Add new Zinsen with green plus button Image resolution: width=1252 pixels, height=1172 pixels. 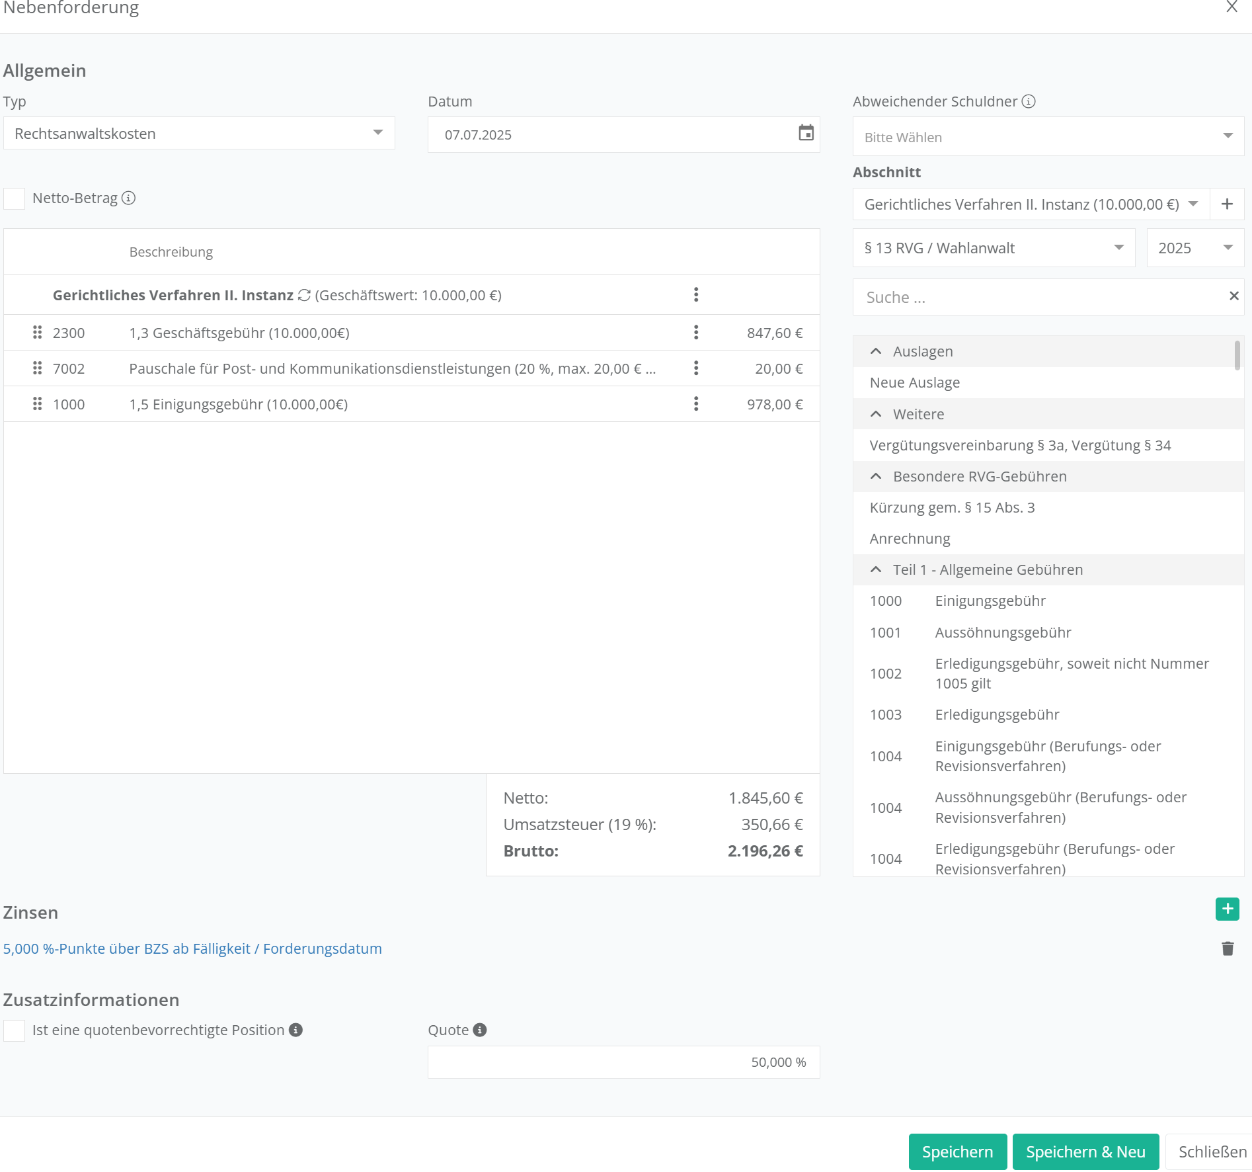pos(1227,909)
